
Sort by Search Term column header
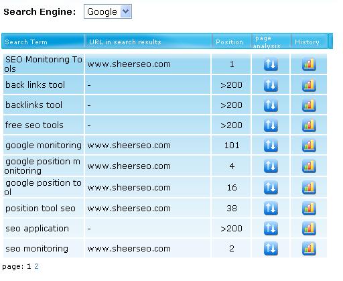[x=26, y=42]
